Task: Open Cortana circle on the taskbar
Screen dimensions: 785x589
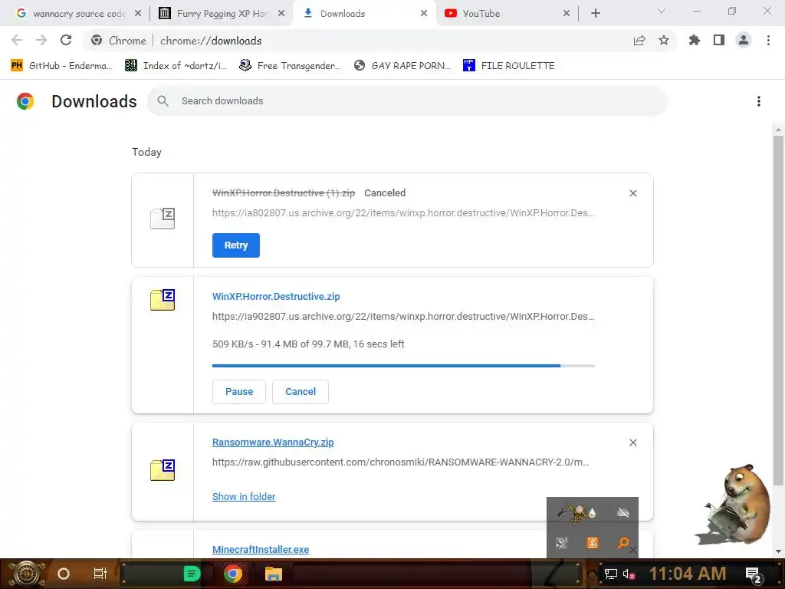Action: point(64,574)
